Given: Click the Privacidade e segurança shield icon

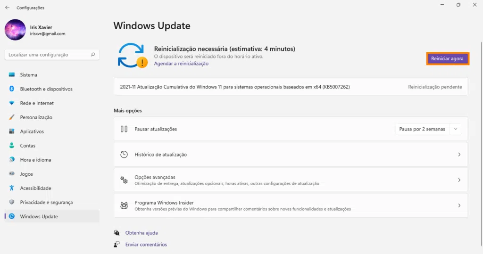Looking at the screenshot, I should [x=12, y=202].
